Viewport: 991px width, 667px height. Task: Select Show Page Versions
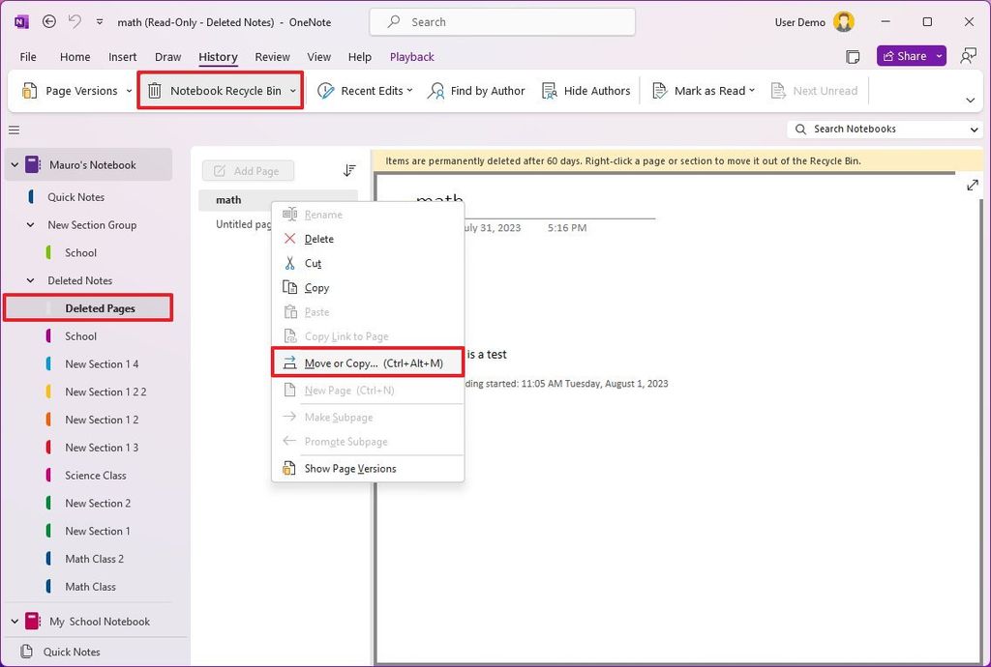(350, 468)
